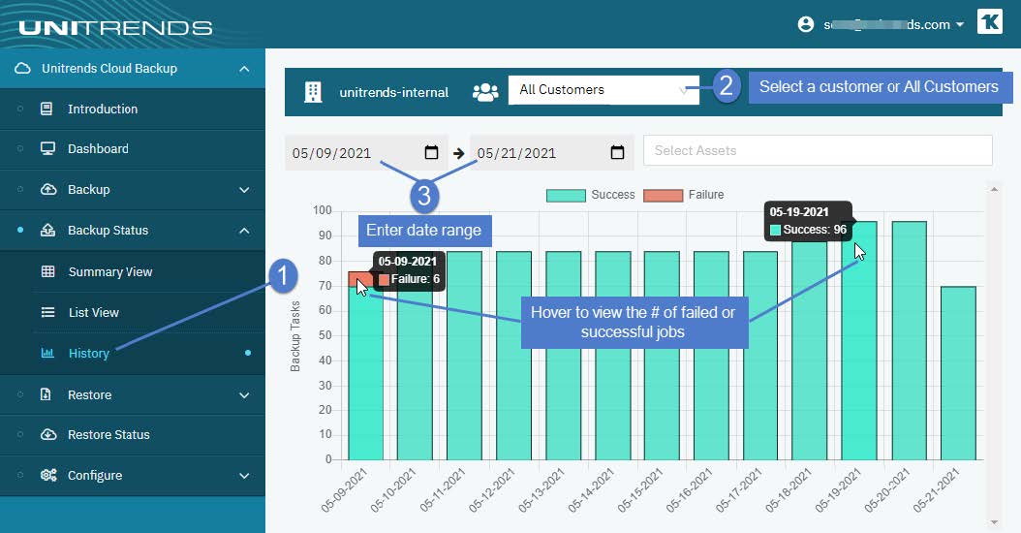Click the unitrends-internal organization name
This screenshot has height=533, width=1021.
394,92
